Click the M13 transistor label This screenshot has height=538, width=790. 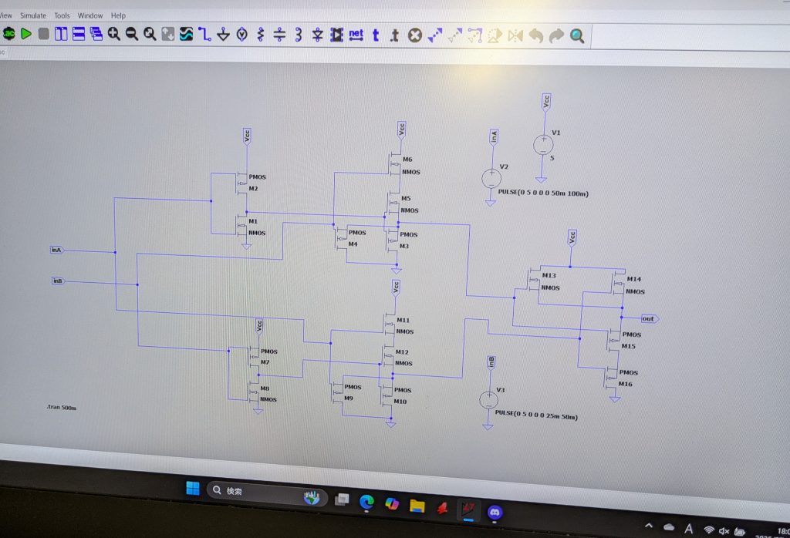click(x=549, y=275)
